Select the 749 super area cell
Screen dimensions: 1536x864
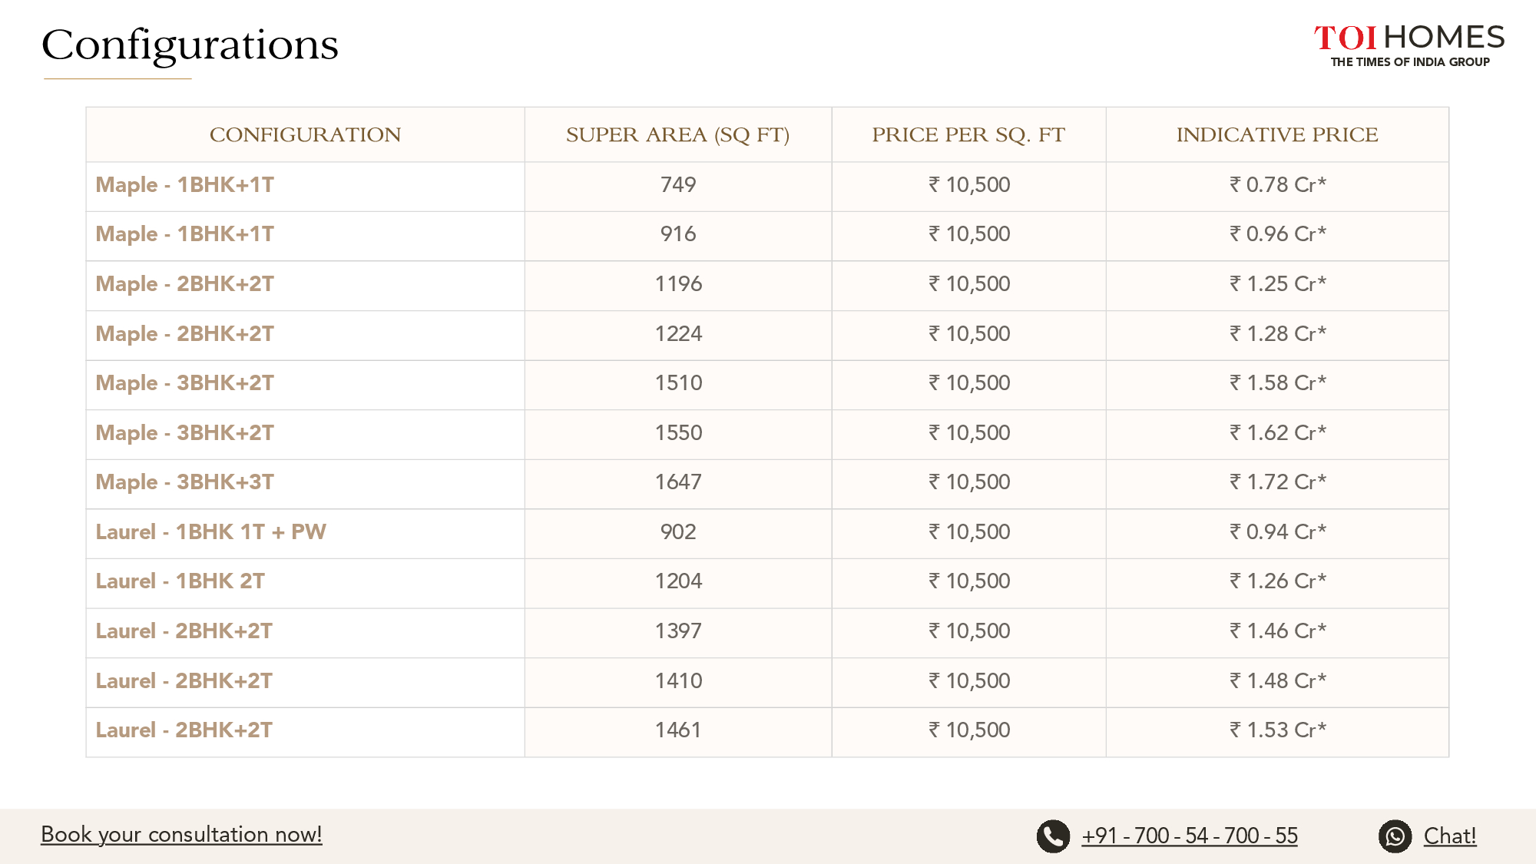(678, 184)
